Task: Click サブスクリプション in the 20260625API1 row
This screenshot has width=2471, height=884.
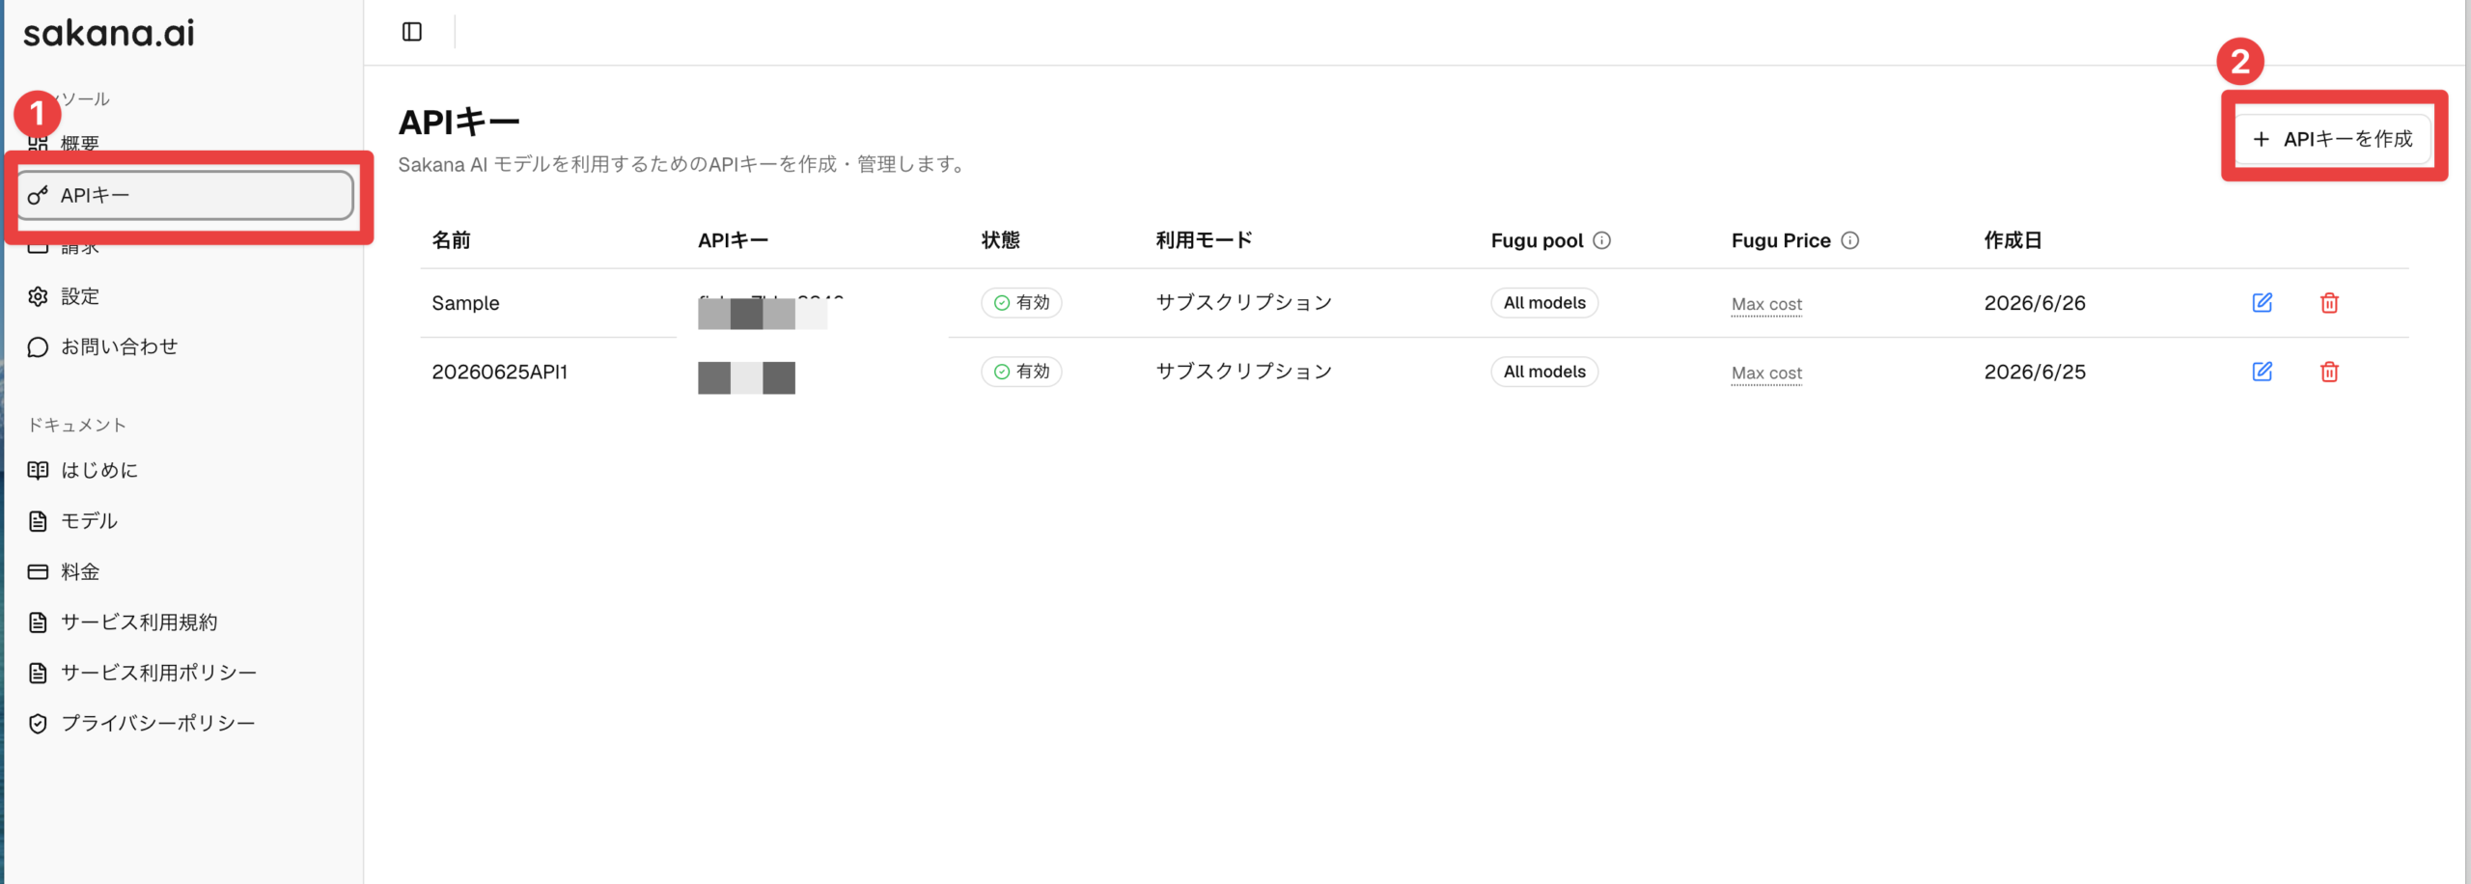Action: click(1244, 372)
